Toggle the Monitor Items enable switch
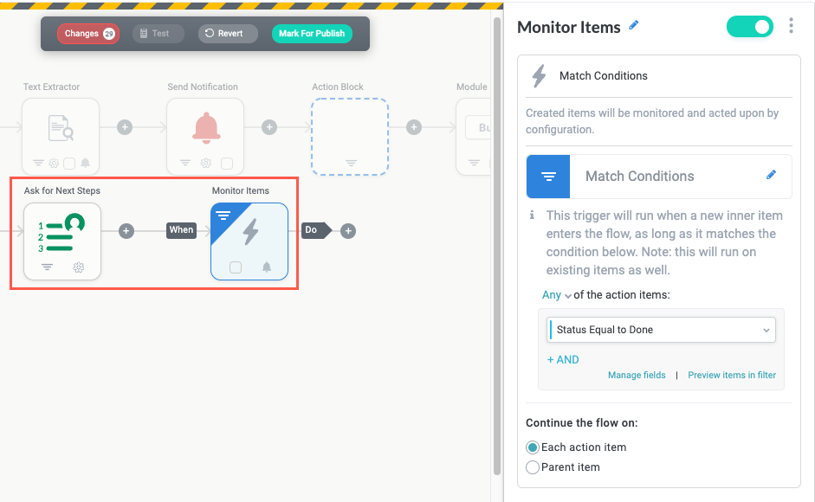The height and width of the screenshot is (502, 815). click(749, 27)
